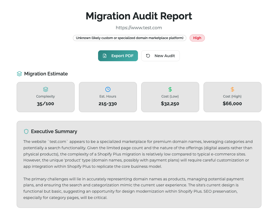
Task: Click the orange dollar icon for Cost (High)
Action: [x=232, y=89]
